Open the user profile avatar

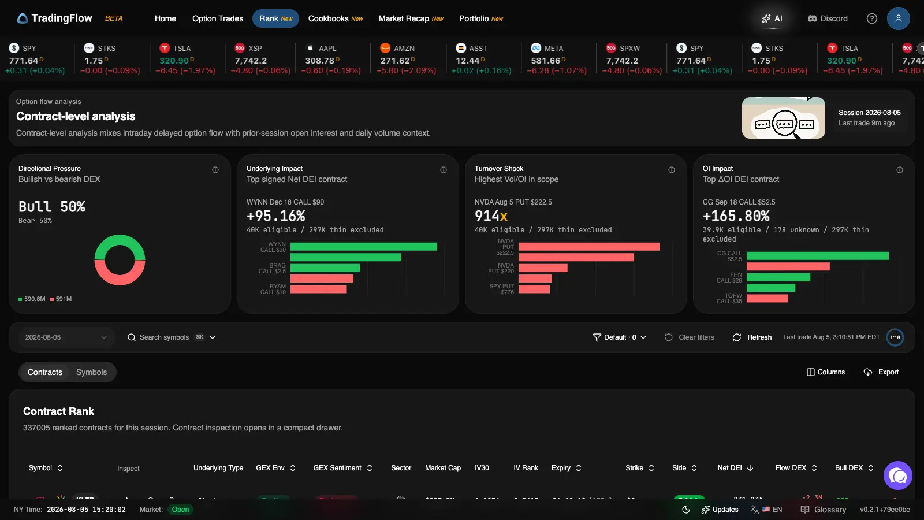[899, 18]
